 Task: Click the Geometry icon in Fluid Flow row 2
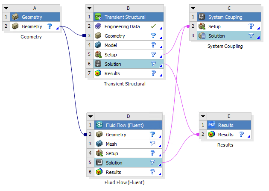[99, 134]
